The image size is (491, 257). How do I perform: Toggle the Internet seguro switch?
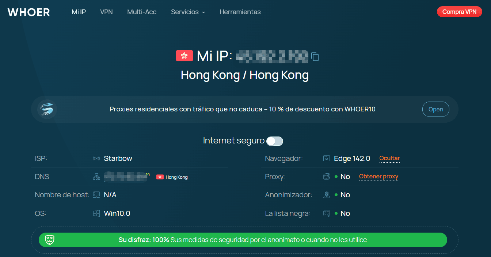275,141
